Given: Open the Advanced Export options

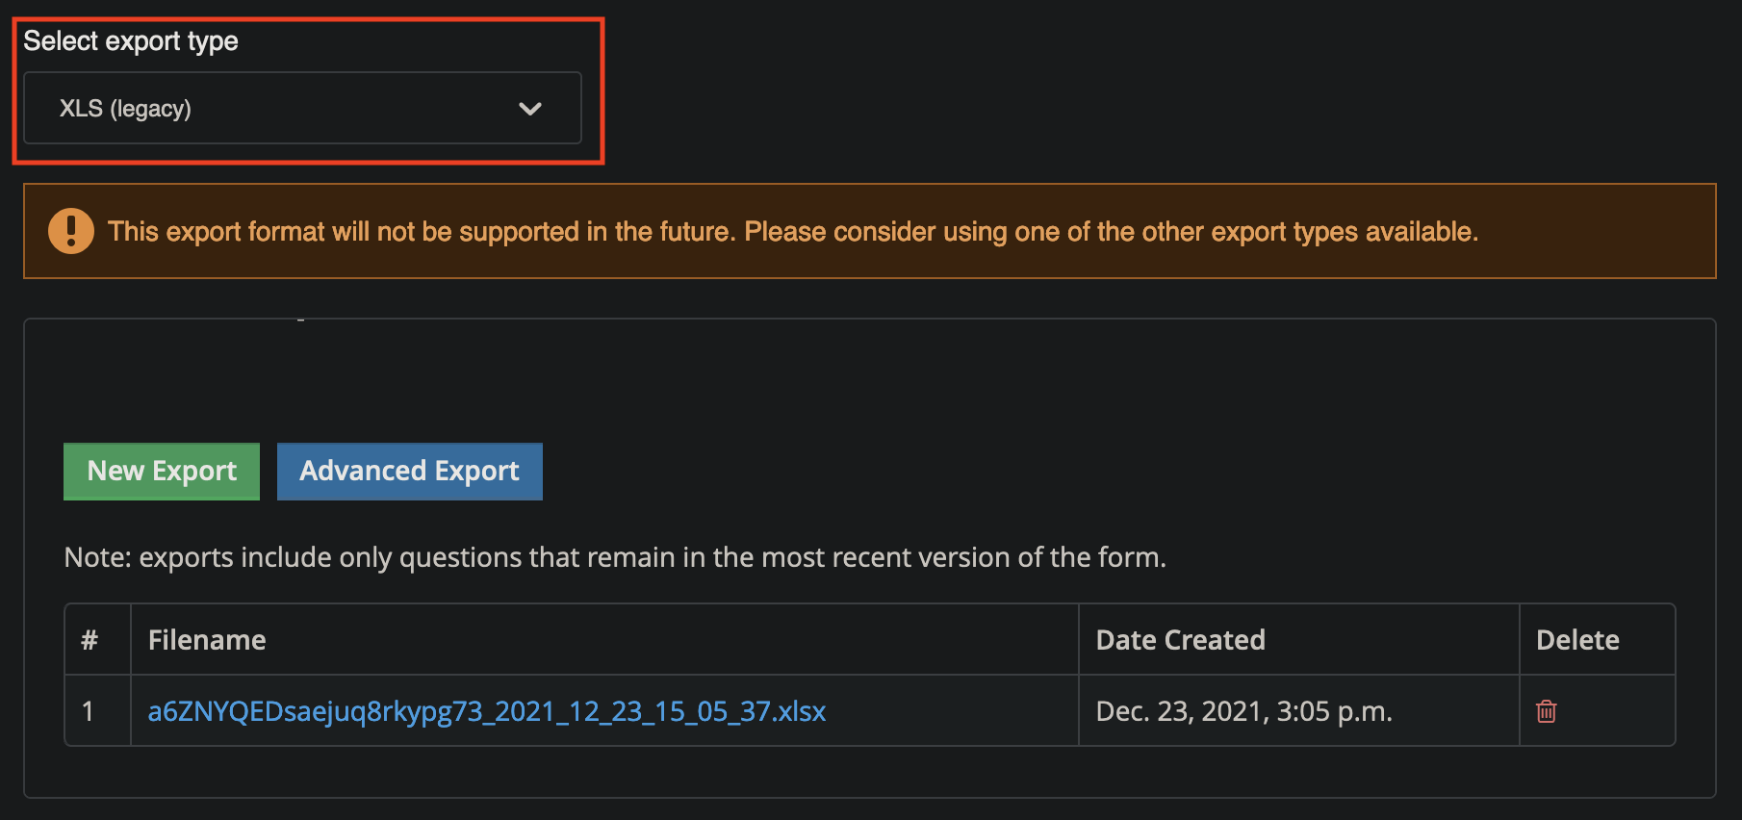Looking at the screenshot, I should tap(409, 472).
